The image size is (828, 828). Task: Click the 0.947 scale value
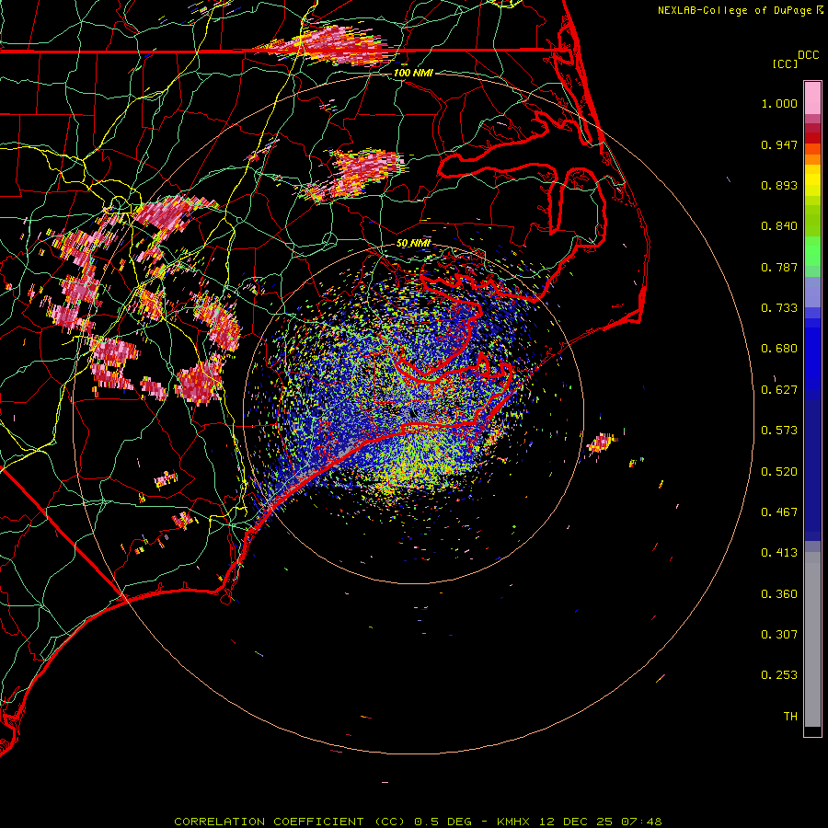pos(779,144)
